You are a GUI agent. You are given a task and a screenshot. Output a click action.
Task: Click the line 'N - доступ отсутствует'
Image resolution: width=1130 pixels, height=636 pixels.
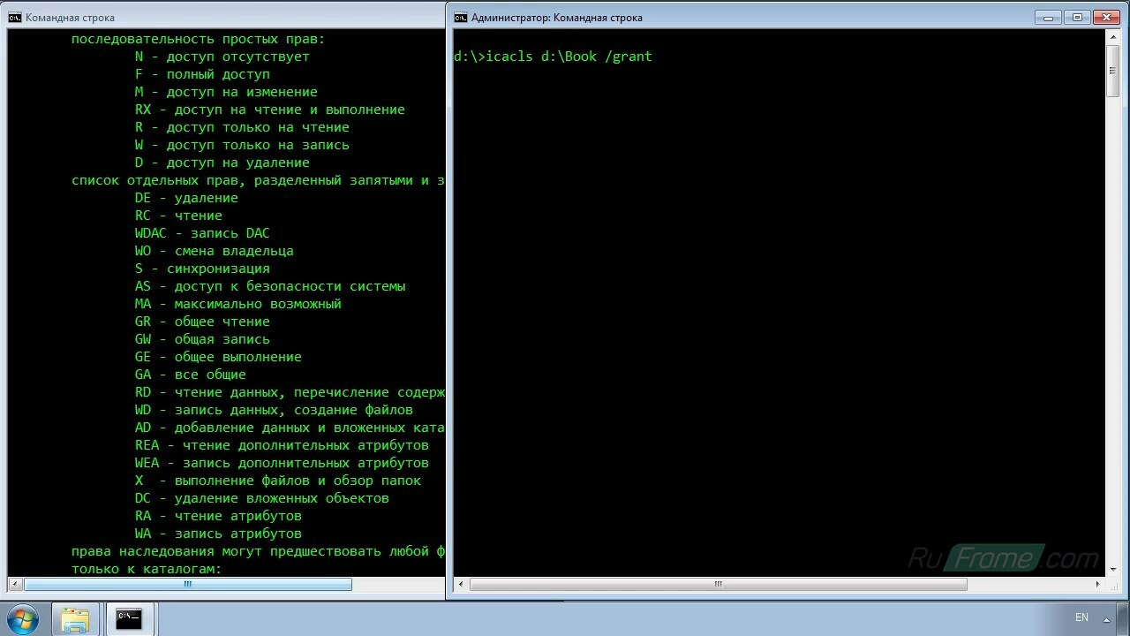coord(222,57)
